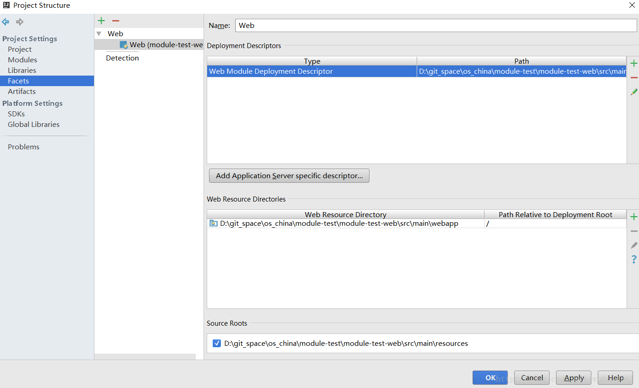Remove the selected deployment descriptor
The image size is (639, 388).
[634, 78]
